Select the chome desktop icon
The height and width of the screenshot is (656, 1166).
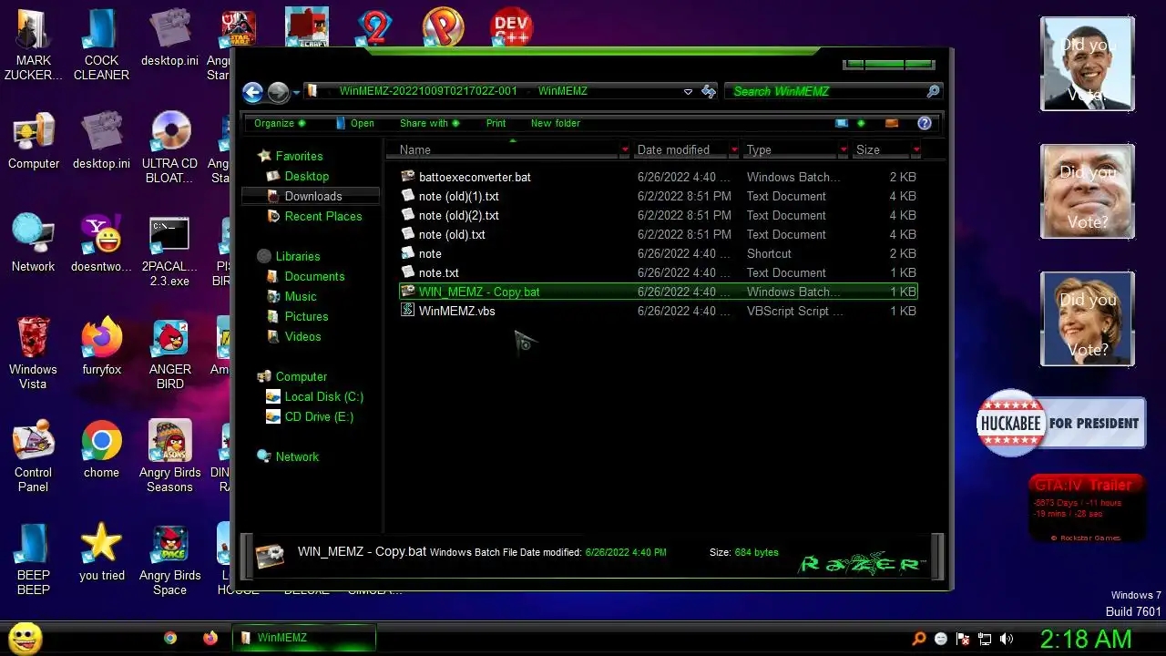pos(101,448)
